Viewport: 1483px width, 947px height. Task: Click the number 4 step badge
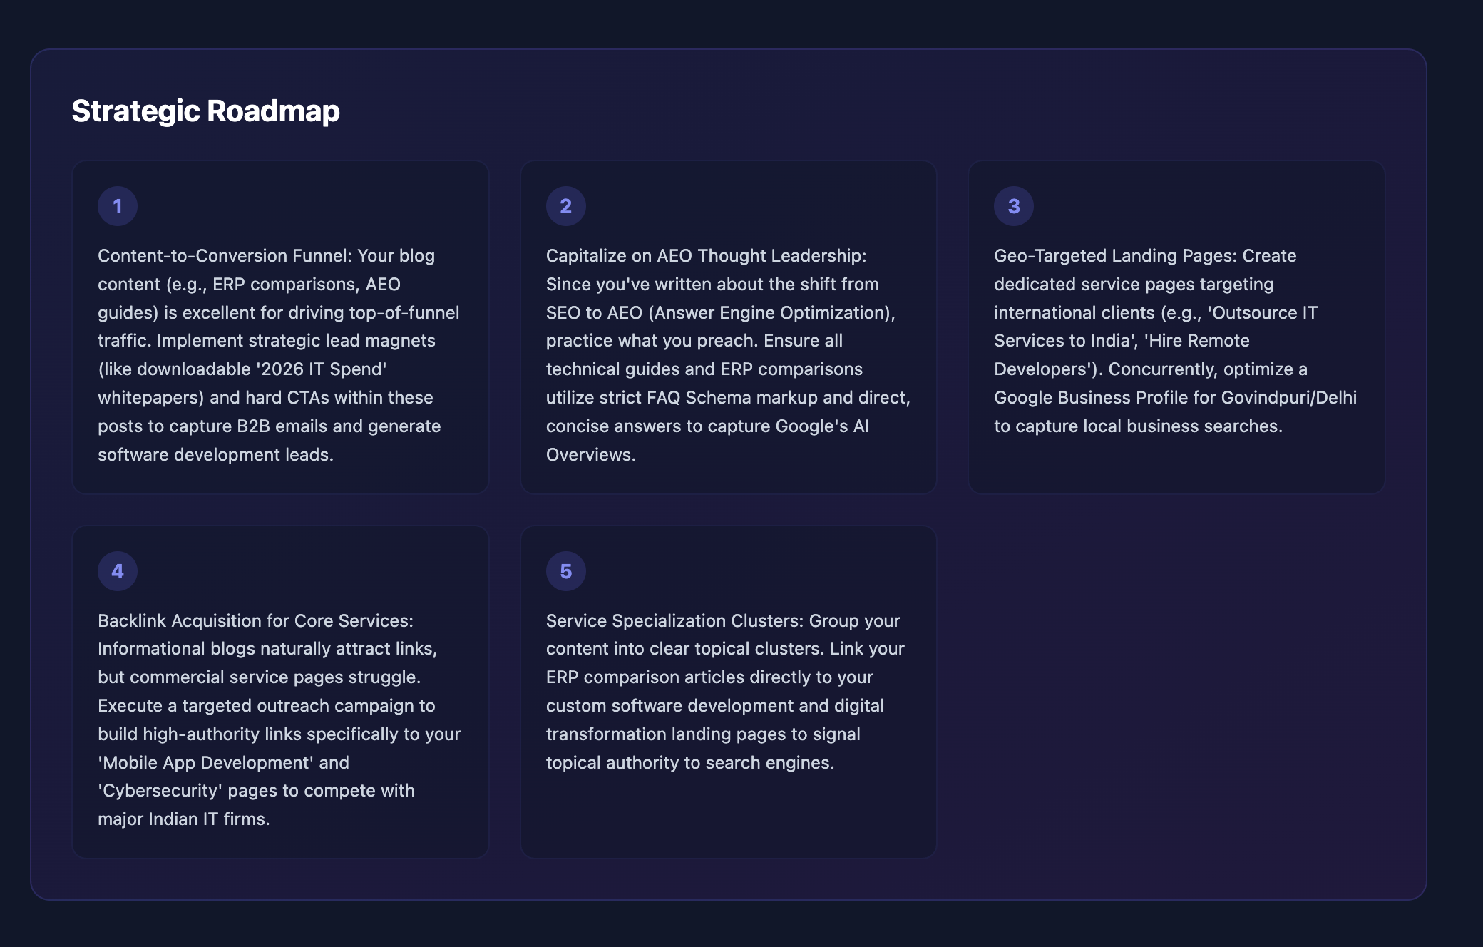tap(118, 571)
